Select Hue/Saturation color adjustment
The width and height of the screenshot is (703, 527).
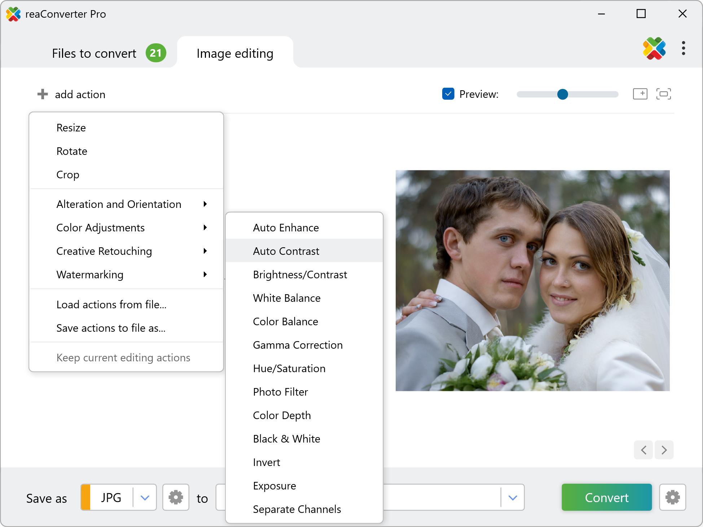[x=289, y=369]
